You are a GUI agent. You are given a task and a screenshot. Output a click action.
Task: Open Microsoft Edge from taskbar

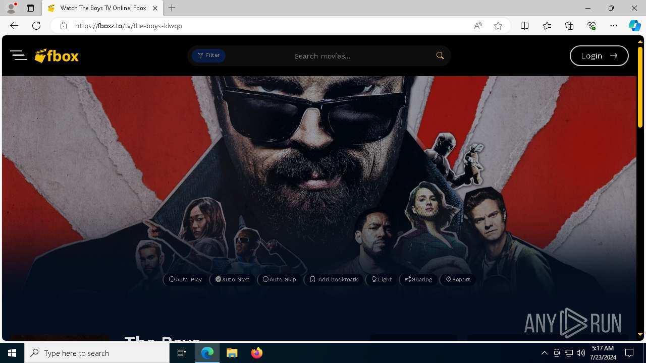point(207,353)
